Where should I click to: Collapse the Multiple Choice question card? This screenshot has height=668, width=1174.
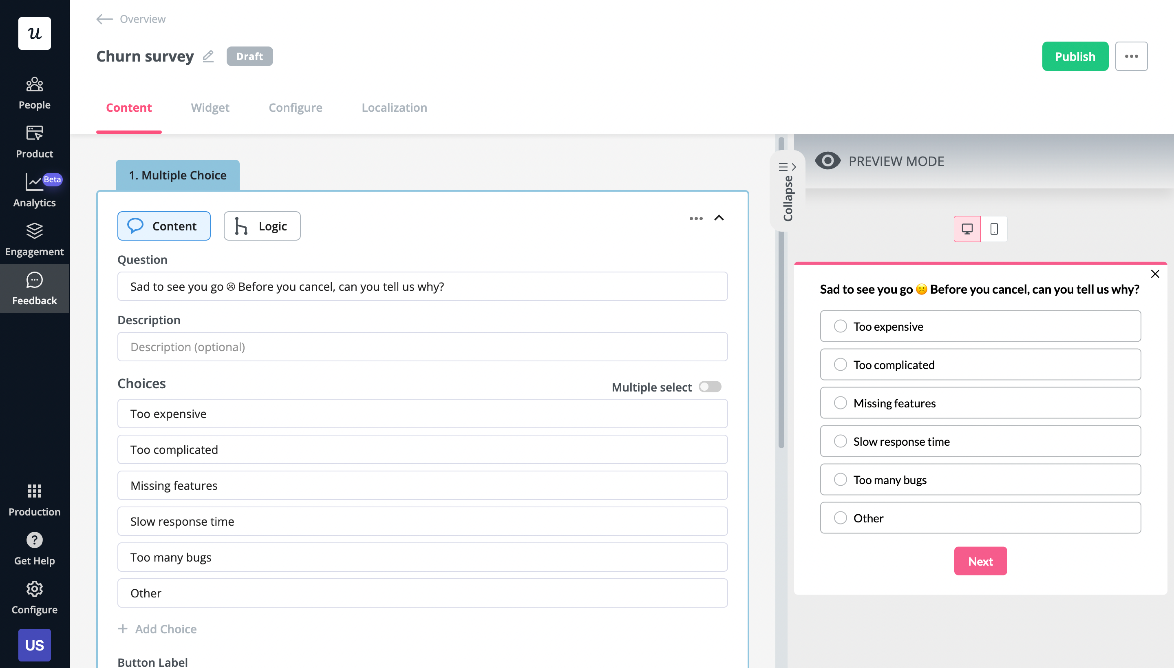tap(719, 219)
